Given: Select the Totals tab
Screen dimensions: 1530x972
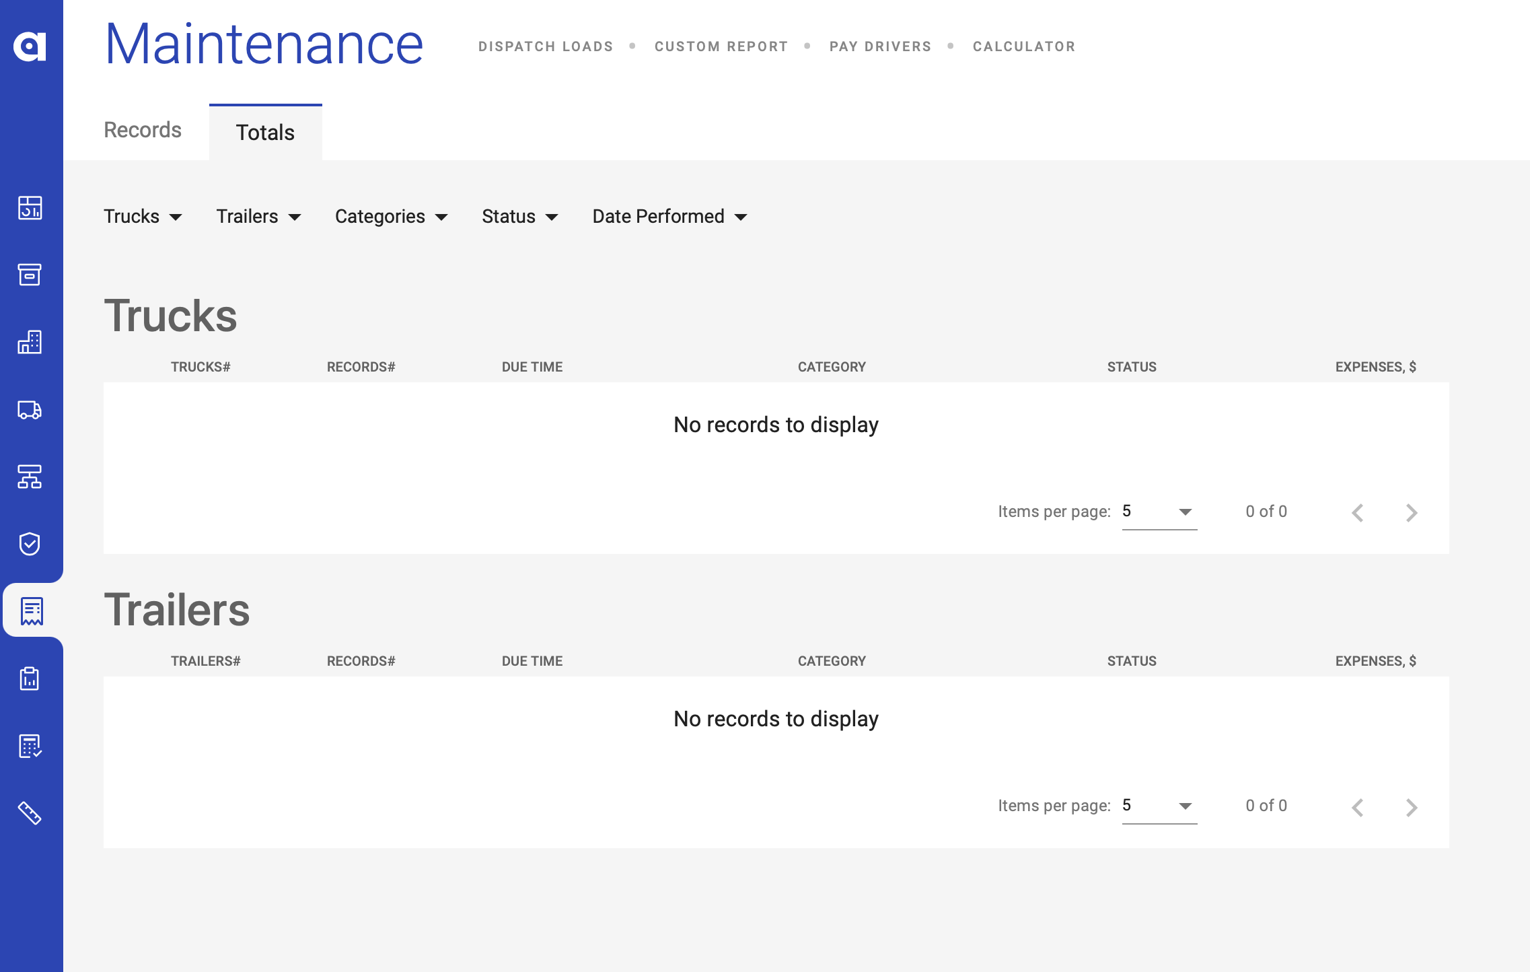Looking at the screenshot, I should pyautogui.click(x=265, y=133).
